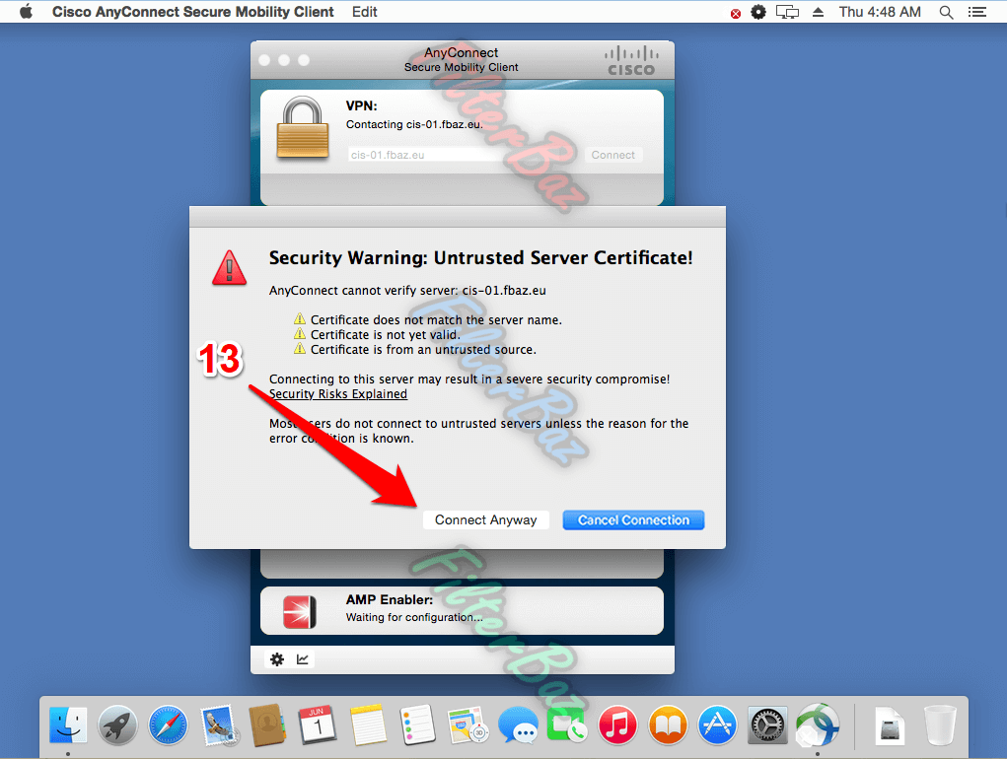Viewport: 1007px width, 759px height.
Task: Open Security Risks Explained link
Action: (x=338, y=394)
